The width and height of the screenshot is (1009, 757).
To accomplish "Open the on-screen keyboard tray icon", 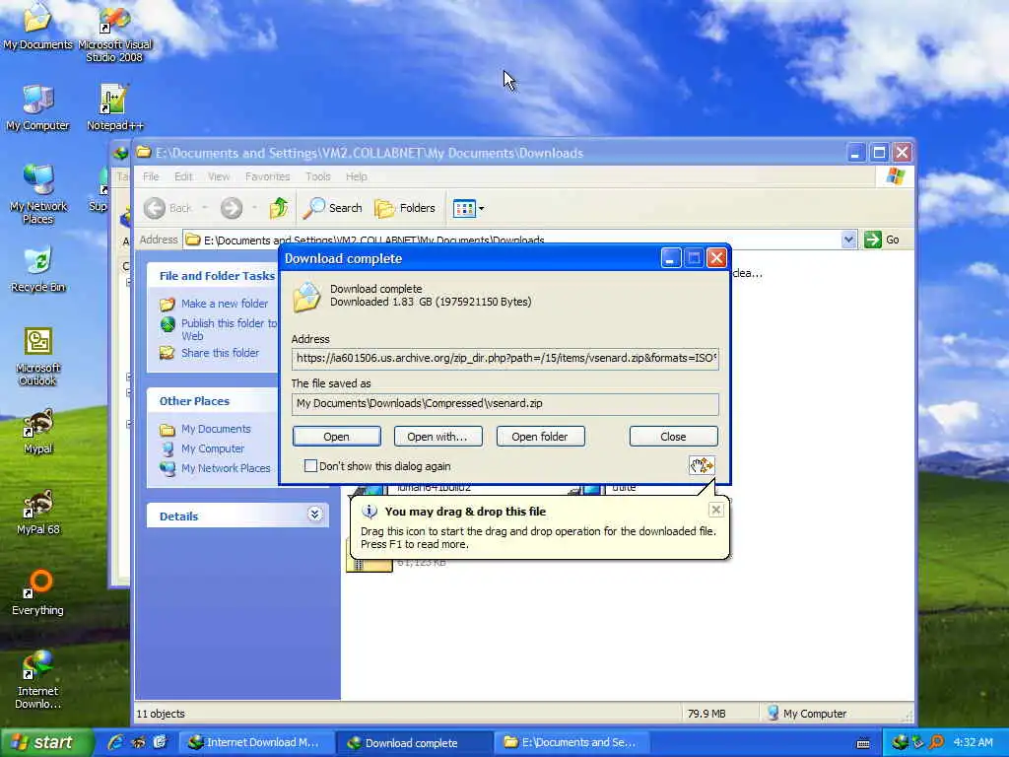I will pos(863,743).
